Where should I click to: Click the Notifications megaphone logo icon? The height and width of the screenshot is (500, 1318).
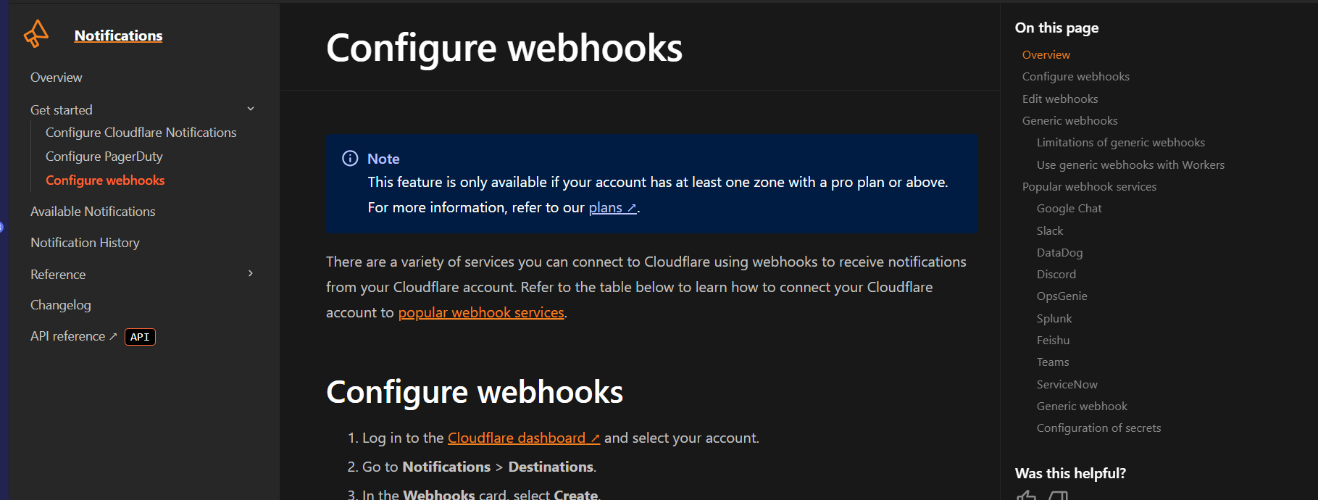36,34
